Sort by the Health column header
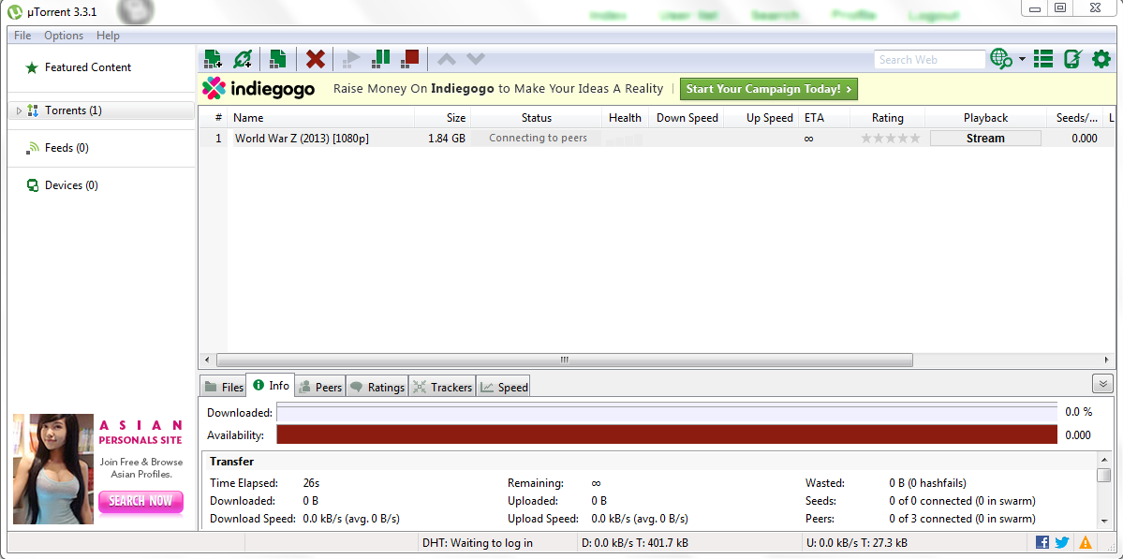The height and width of the screenshot is (559, 1123). pyautogui.click(x=625, y=118)
